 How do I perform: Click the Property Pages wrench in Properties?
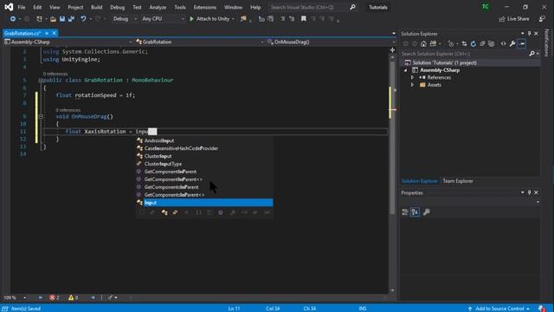427,211
